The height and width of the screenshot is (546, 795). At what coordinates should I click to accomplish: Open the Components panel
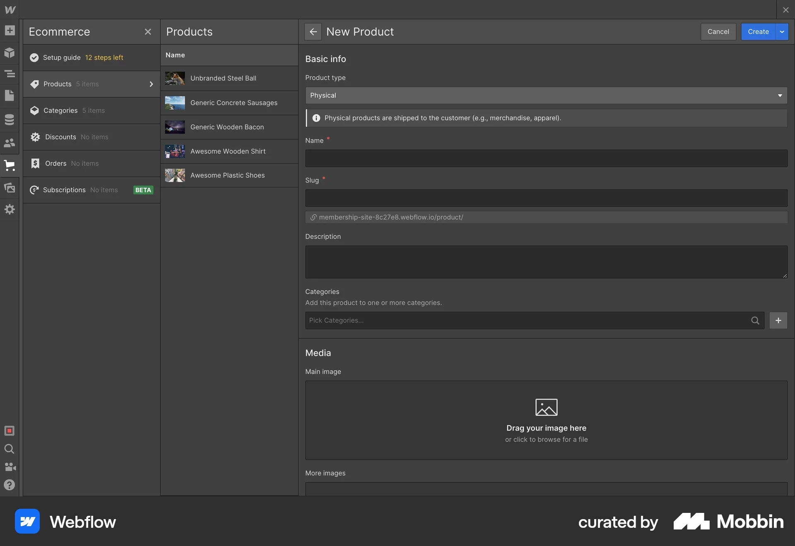tap(10, 53)
